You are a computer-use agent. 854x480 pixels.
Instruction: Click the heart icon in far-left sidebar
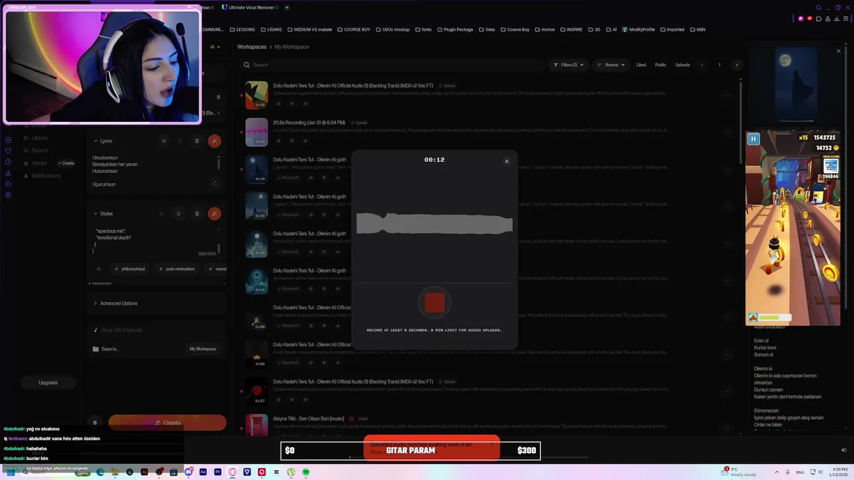tap(8, 151)
